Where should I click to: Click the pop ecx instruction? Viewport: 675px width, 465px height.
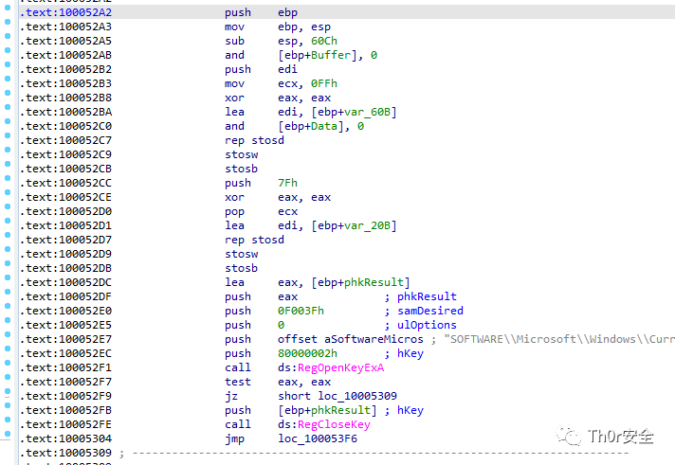(x=261, y=211)
